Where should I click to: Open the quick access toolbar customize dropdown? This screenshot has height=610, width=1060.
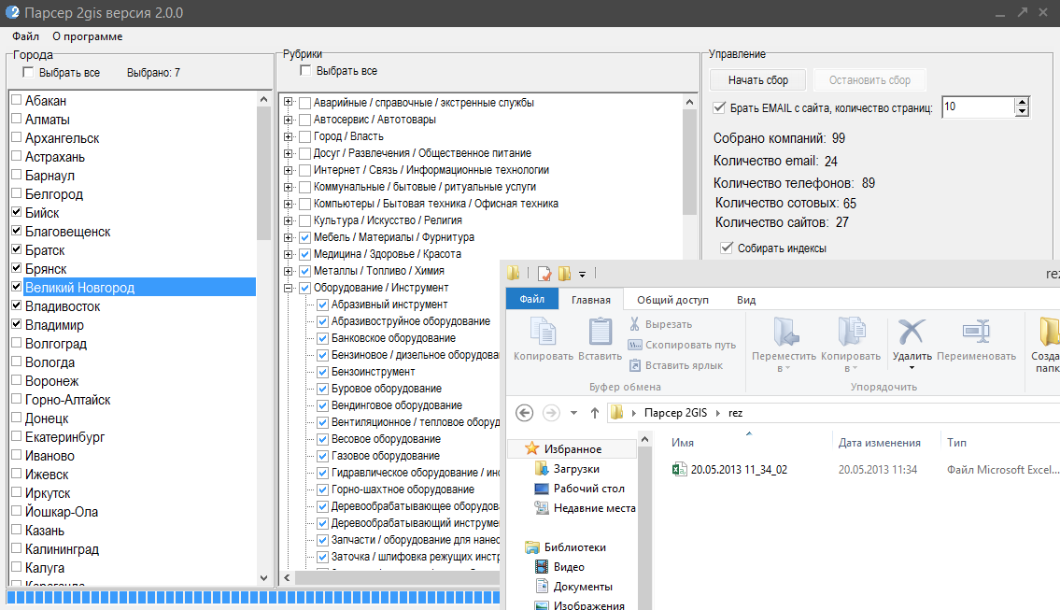[582, 274]
